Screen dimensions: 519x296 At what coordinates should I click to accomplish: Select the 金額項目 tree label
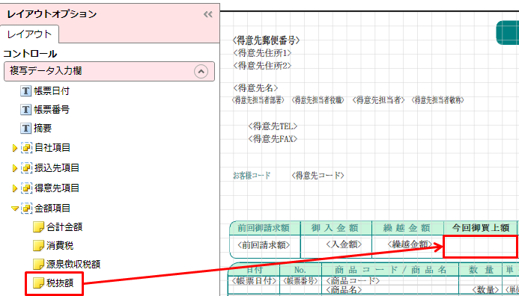click(x=52, y=208)
